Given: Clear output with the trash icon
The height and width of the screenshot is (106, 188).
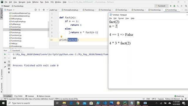Looking at the screenshot, I should click(9, 72).
